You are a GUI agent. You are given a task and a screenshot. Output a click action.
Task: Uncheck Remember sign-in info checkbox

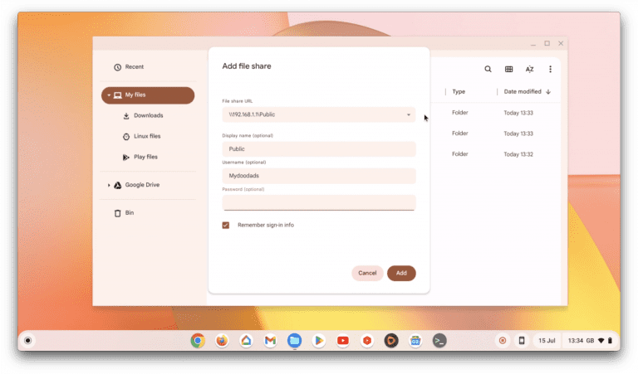(225, 226)
